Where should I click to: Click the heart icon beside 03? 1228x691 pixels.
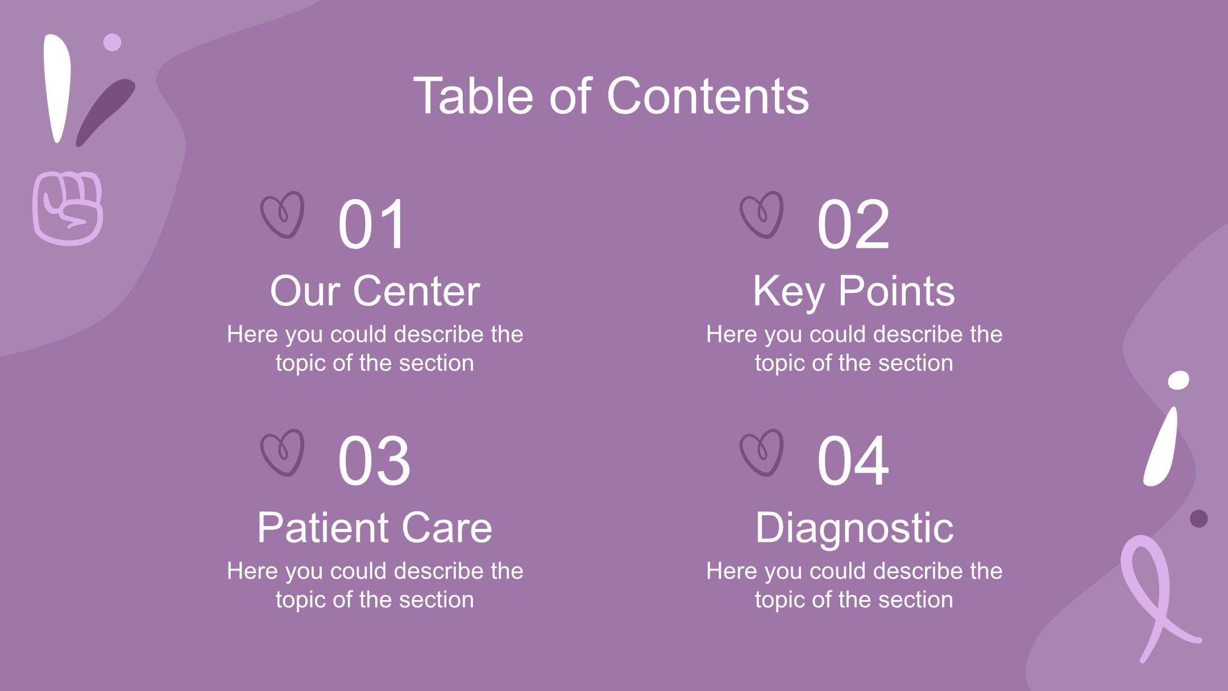pos(283,453)
